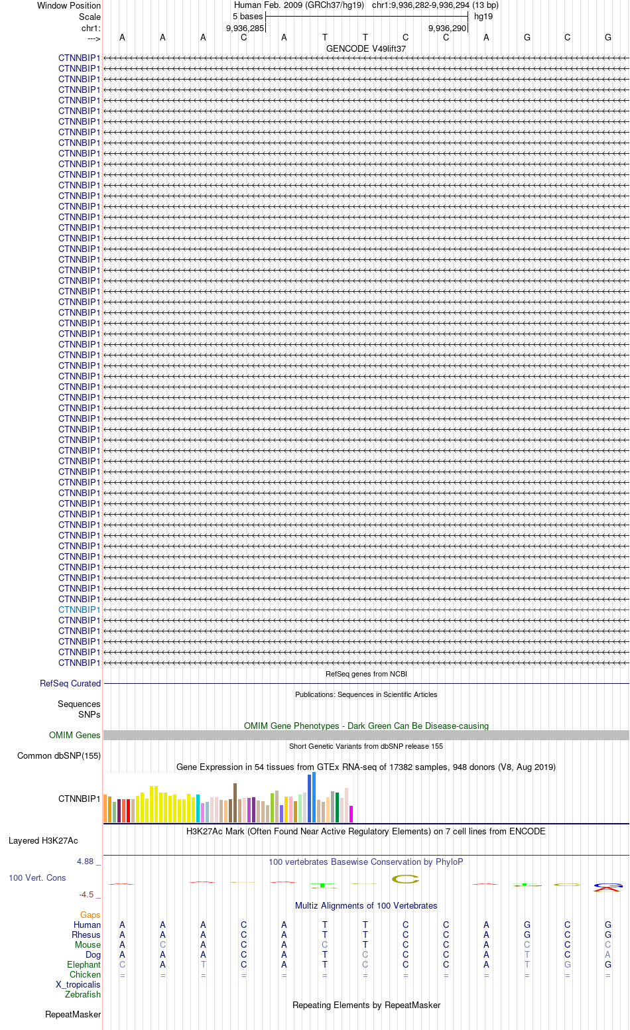Screen dimensions: 630x1030
Task: Click the large C PhyloP conservation logo
Action: click(x=406, y=879)
